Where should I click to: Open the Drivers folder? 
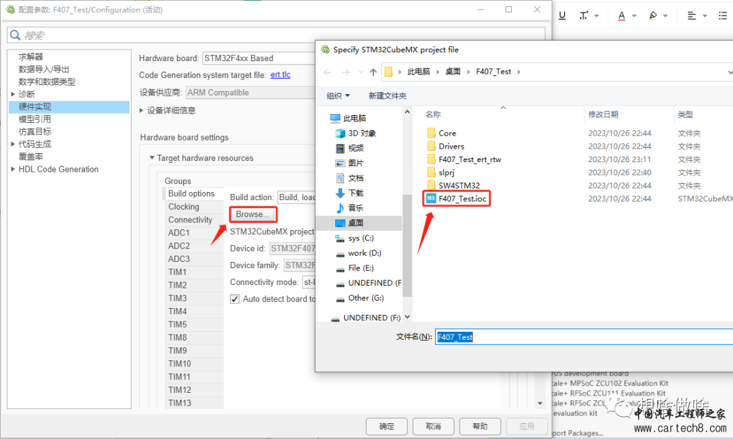click(445, 147)
